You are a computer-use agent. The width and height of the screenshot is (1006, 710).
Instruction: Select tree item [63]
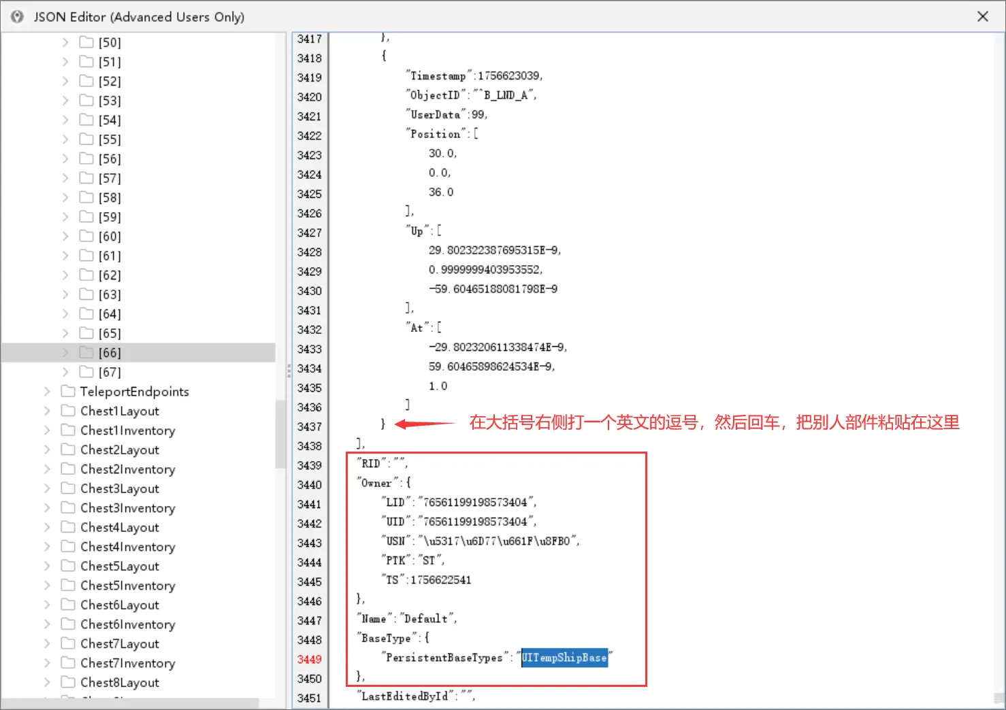[110, 294]
